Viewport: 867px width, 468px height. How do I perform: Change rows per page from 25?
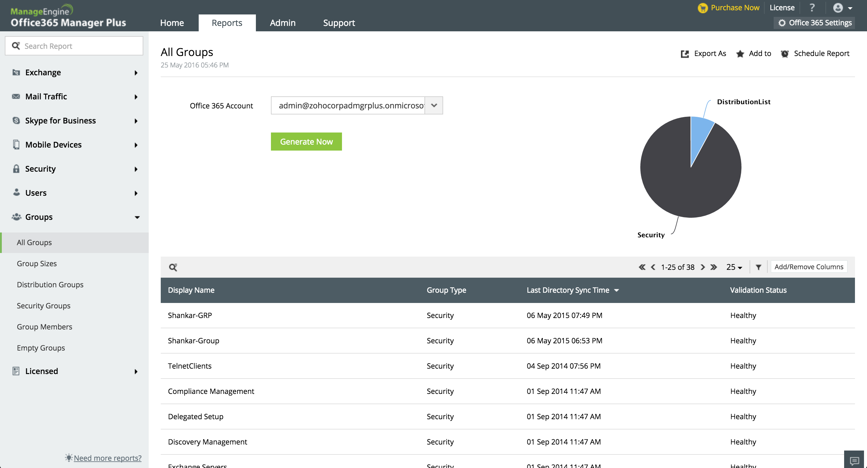(x=734, y=267)
